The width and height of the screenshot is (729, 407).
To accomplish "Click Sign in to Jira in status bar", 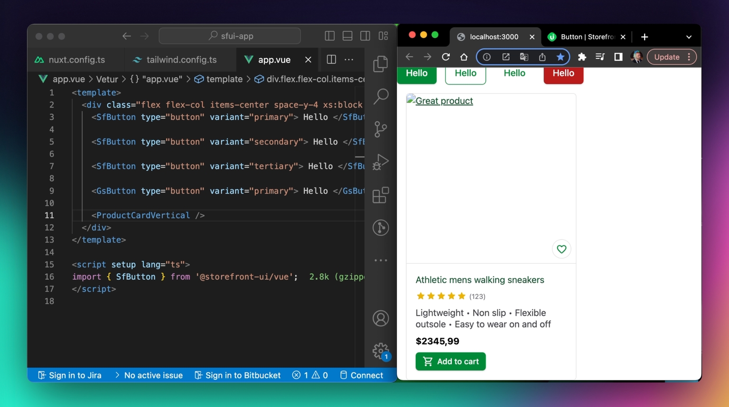I will pos(69,375).
